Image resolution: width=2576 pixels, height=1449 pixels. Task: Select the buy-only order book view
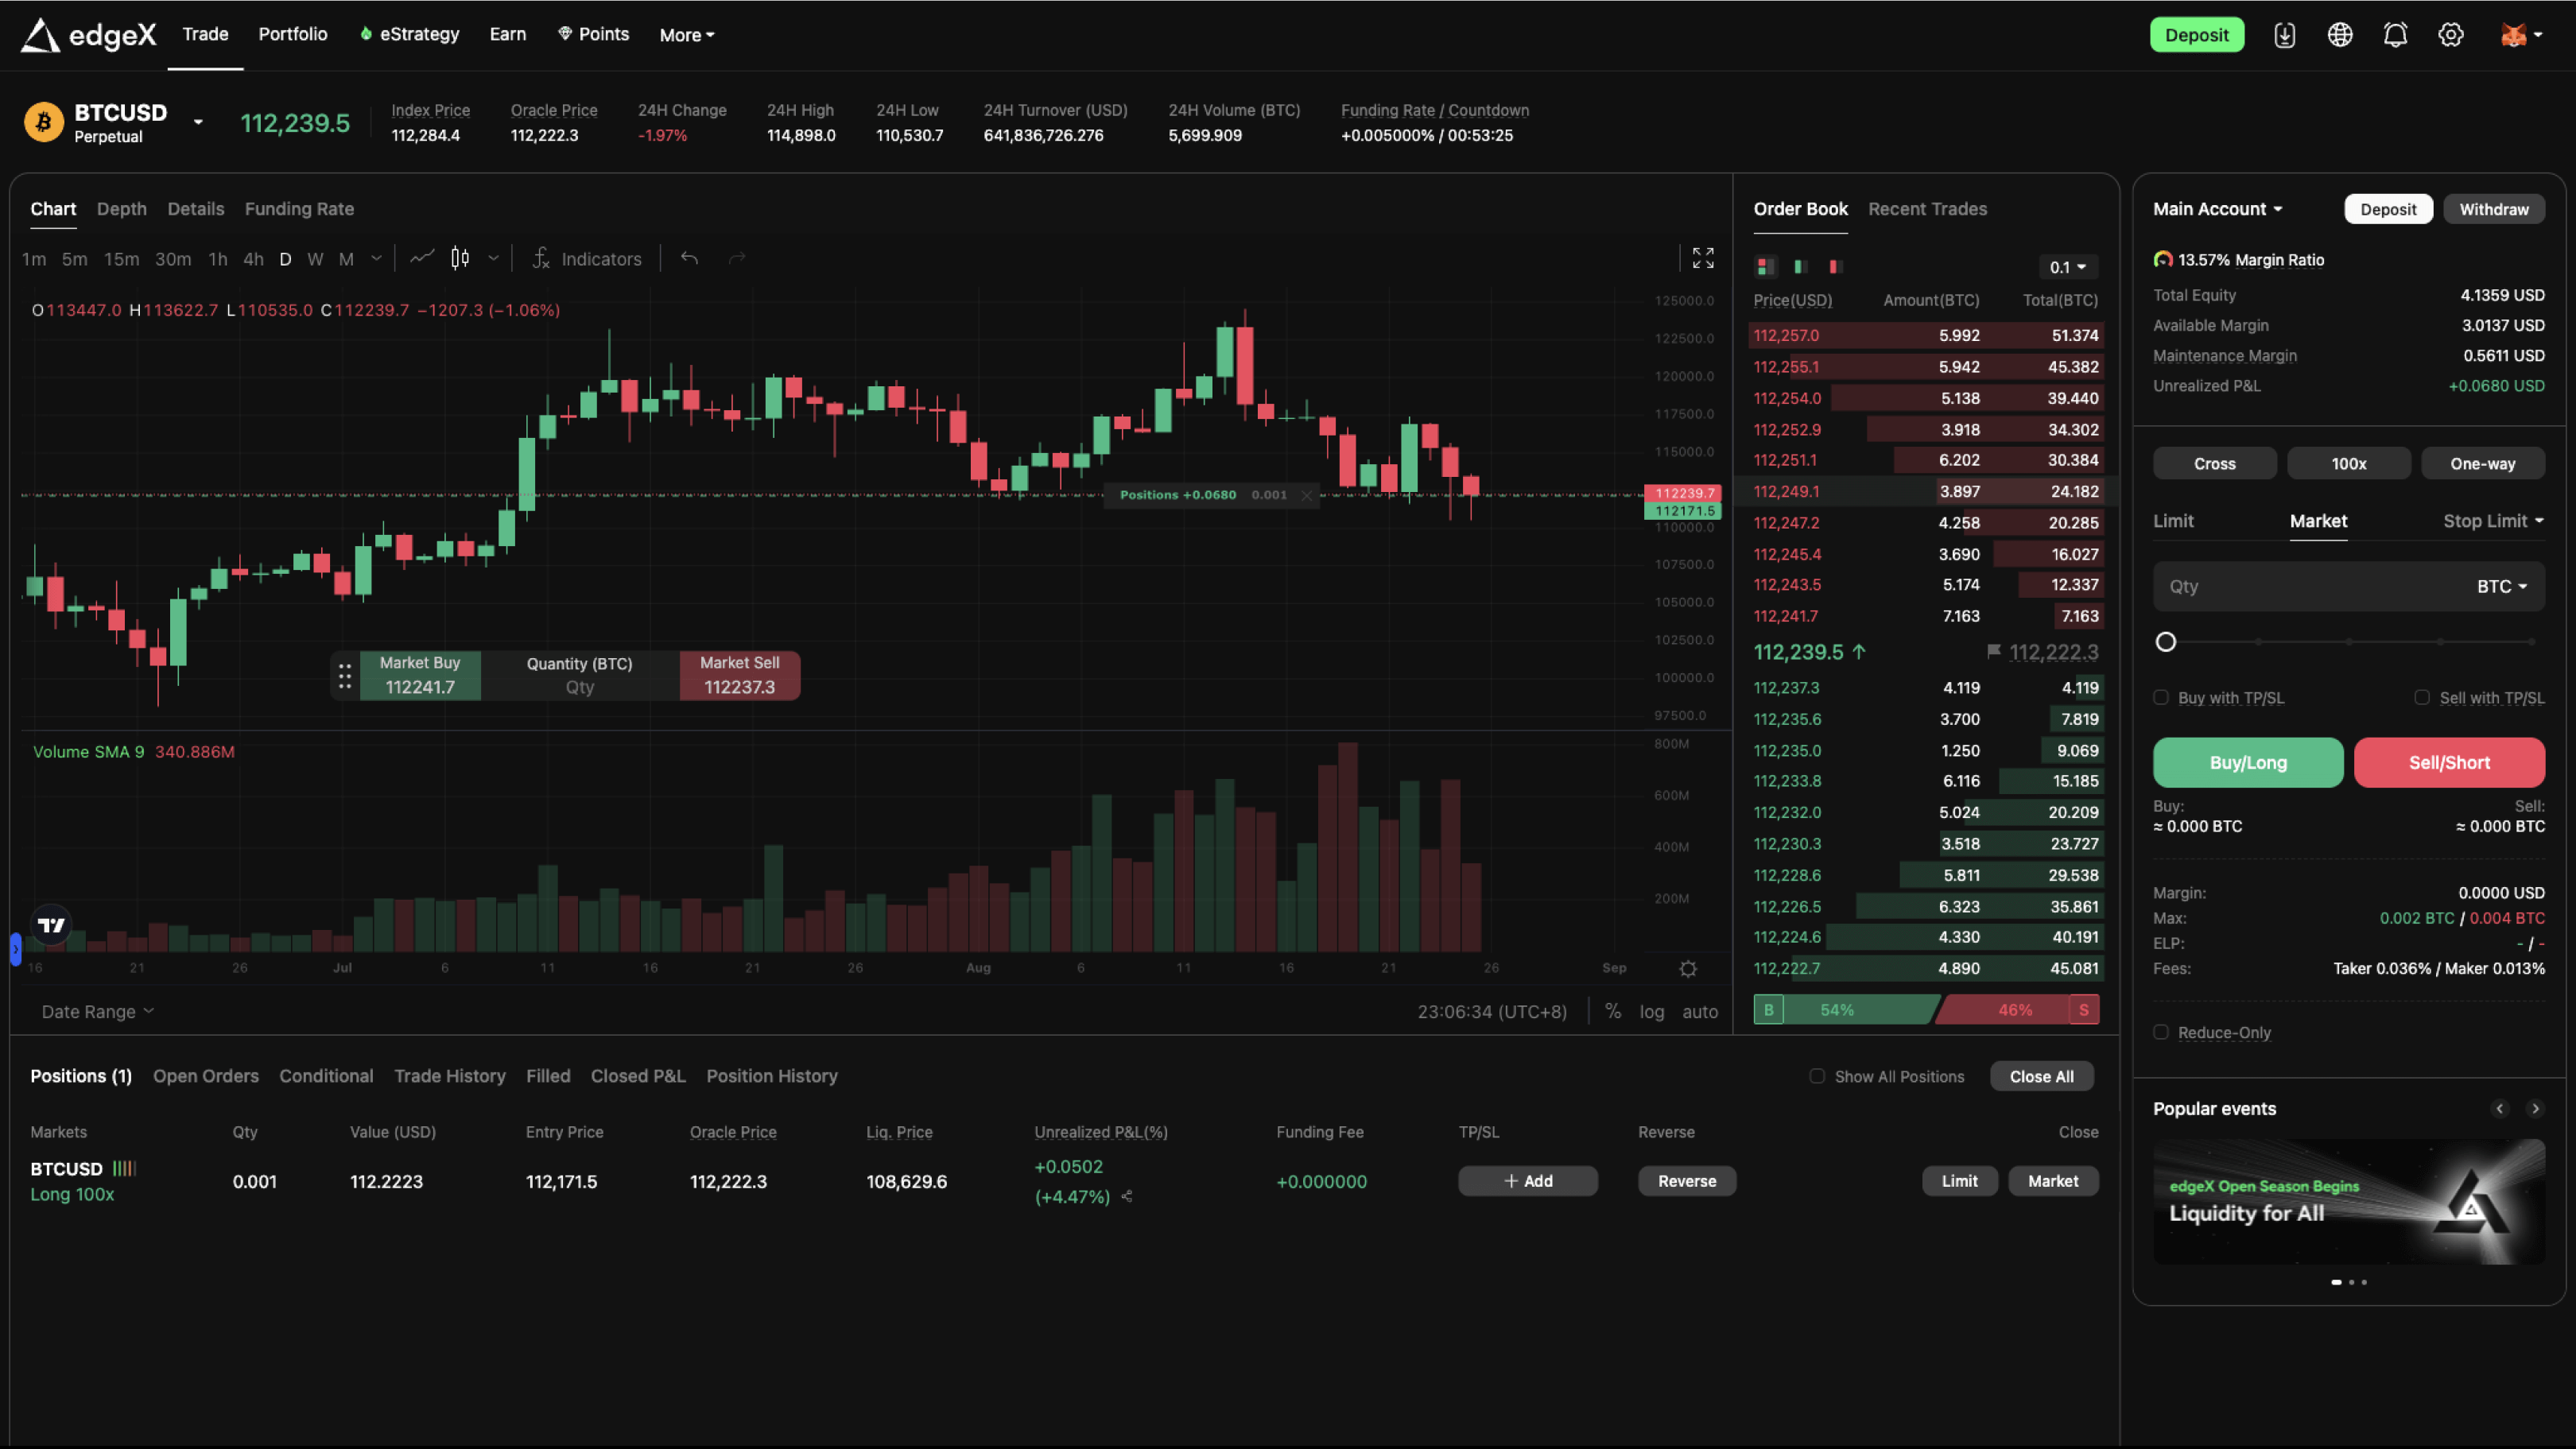1800,266
